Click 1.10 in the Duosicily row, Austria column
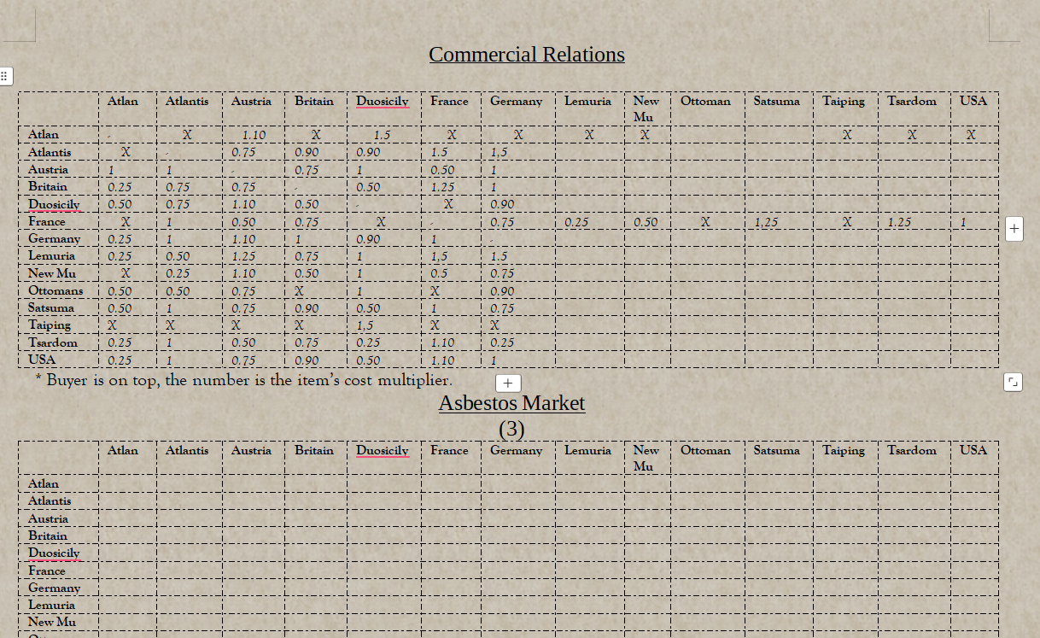The height and width of the screenshot is (638, 1040). 243,204
